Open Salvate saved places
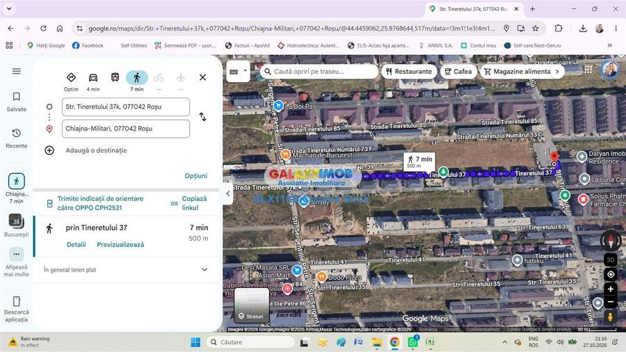This screenshot has width=626, height=352. pos(17,102)
